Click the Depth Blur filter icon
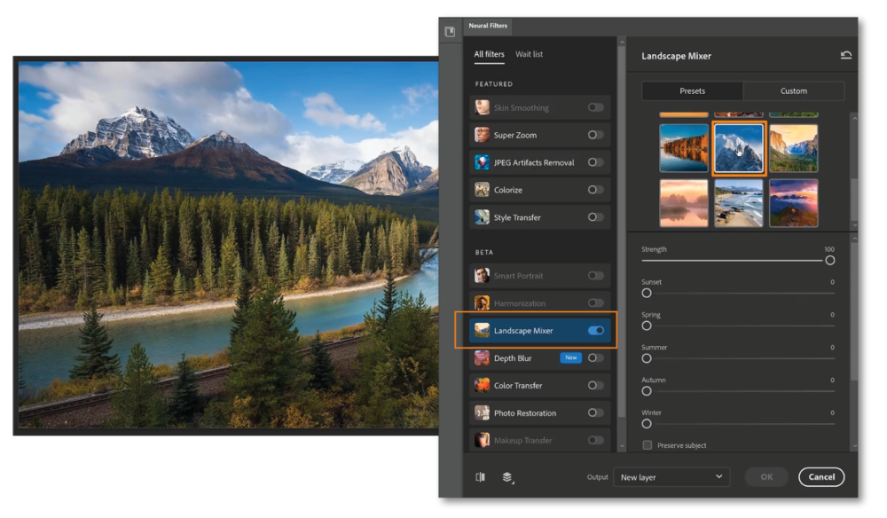 point(482,358)
